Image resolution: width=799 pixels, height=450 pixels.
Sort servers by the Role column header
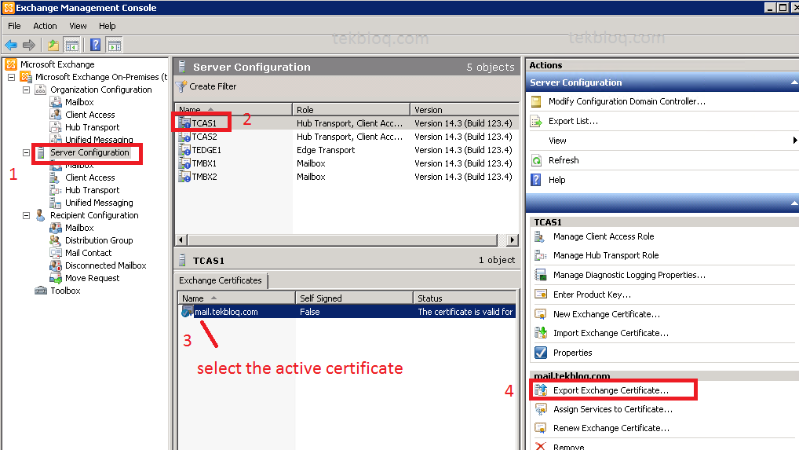352,110
